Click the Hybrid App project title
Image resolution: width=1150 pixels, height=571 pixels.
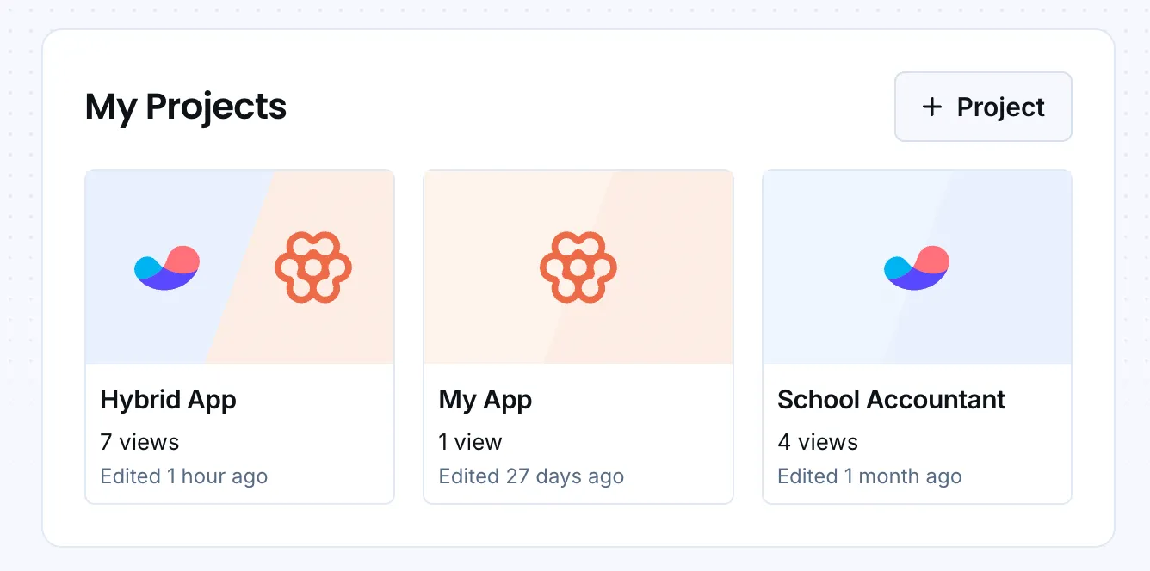(x=168, y=399)
